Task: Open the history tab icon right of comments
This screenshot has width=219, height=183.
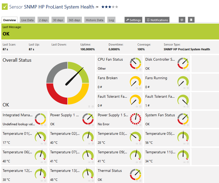Action: coord(191,20)
